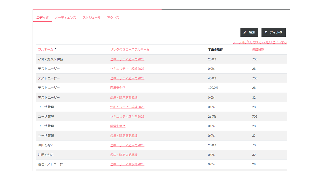The width and height of the screenshot is (322, 181).
Task: Open 医療安全学 link with 100.0% progress
Action: pos(118,88)
